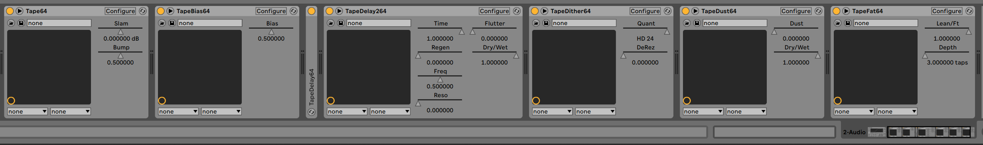Click the TapeDelay264 XY pad

(x=369, y=67)
